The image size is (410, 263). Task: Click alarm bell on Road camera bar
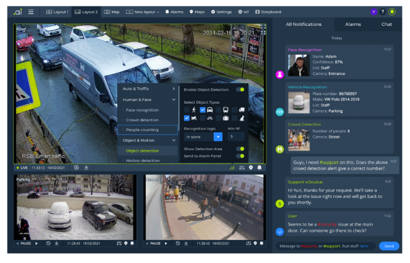coord(259,168)
